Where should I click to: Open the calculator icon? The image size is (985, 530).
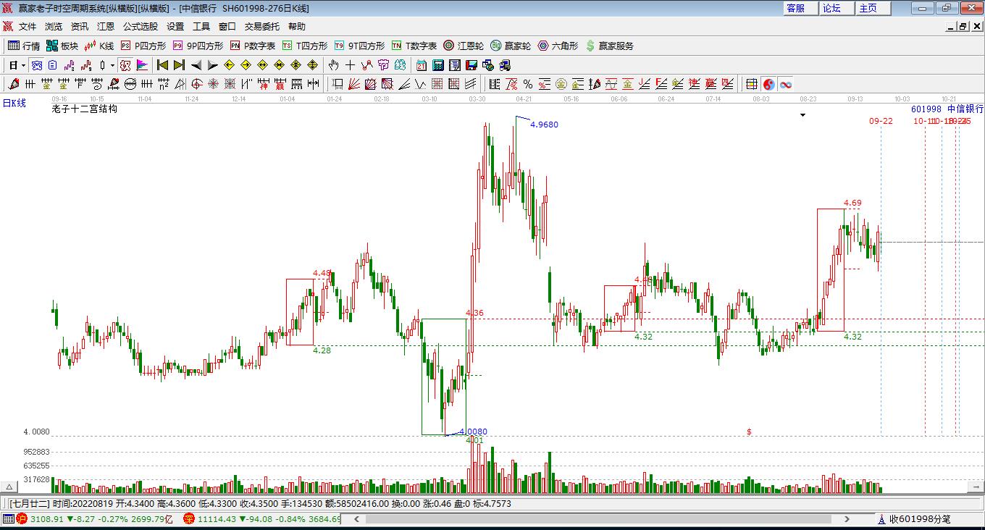coord(437,65)
